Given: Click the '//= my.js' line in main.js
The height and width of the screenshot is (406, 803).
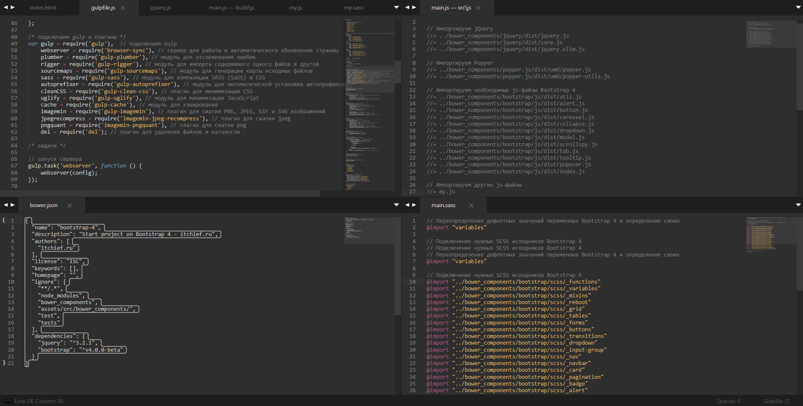Looking at the screenshot, I should [441, 192].
